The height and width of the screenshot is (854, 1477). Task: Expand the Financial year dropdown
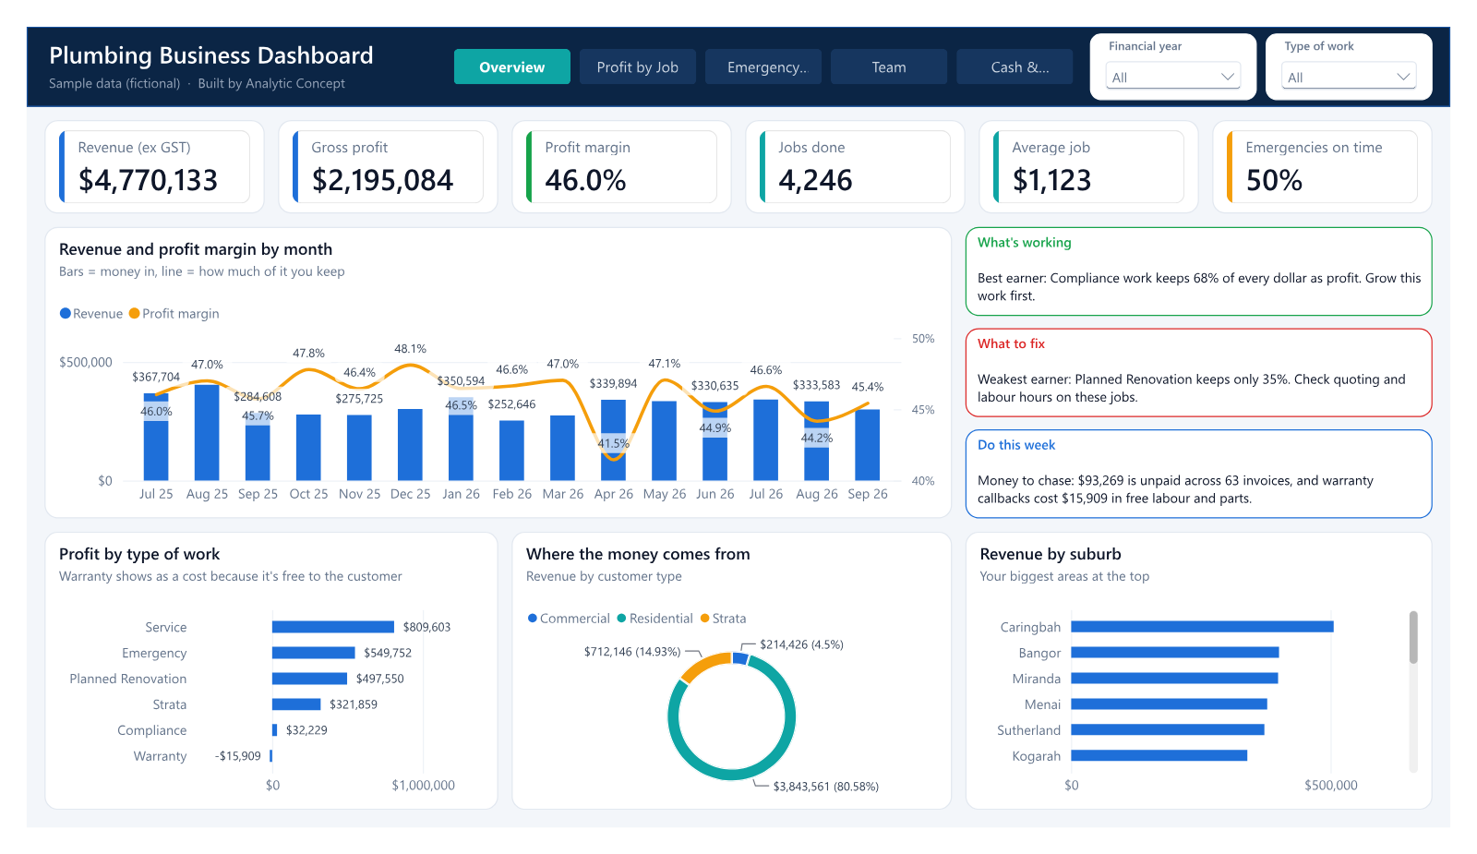1172,77
